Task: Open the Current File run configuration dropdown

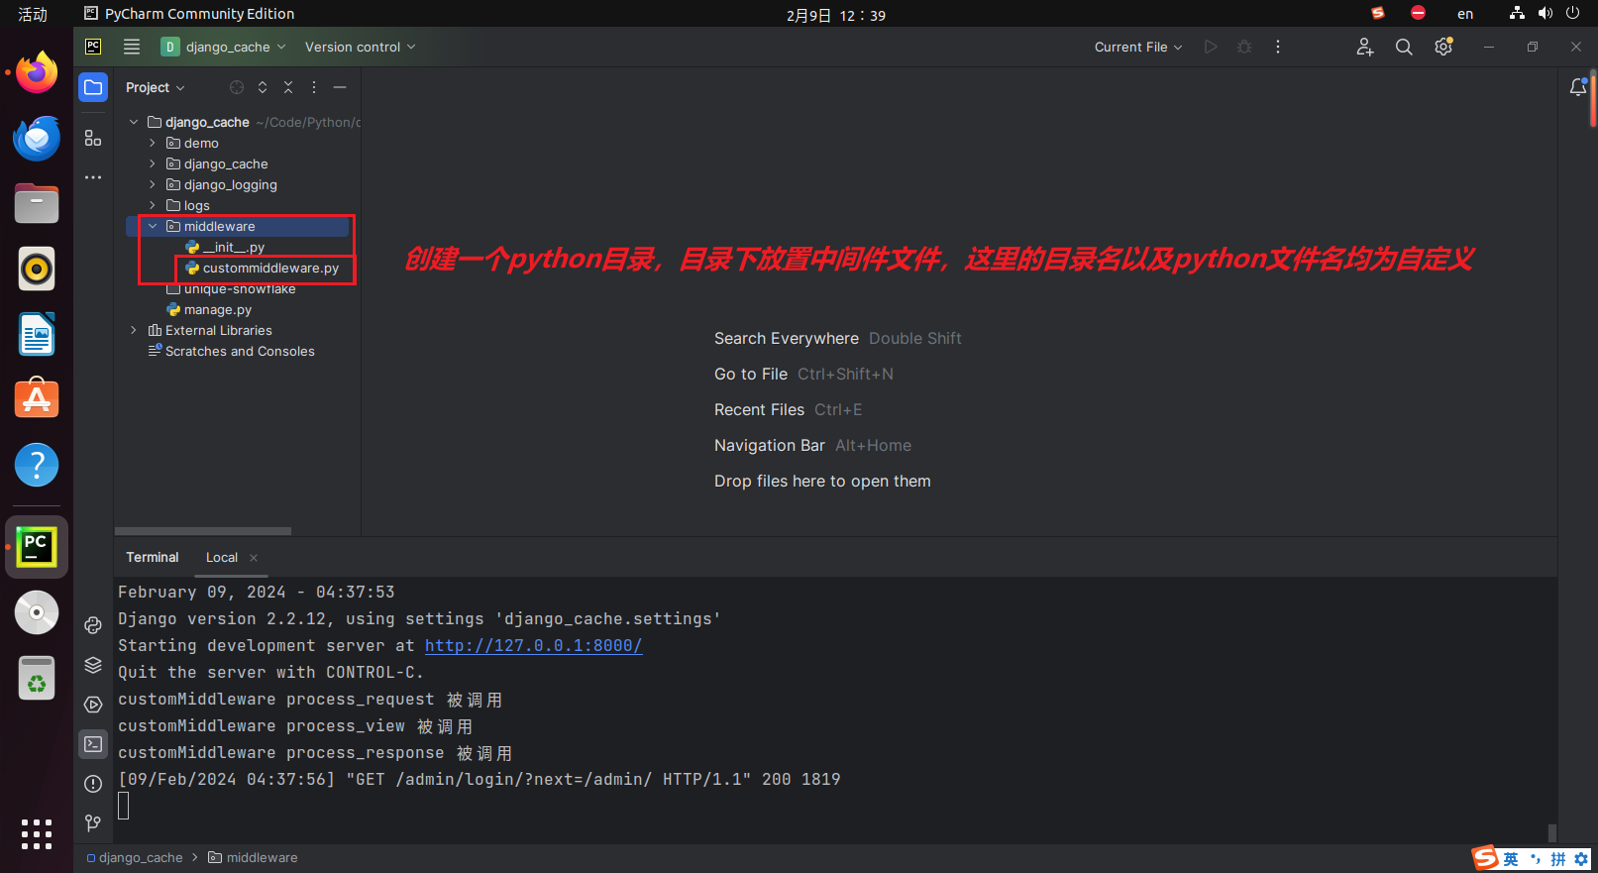Action: pos(1137,47)
